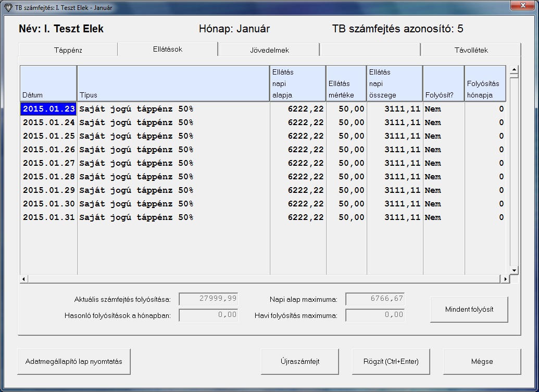
Task: Select the Ellátások tab
Action: click(167, 49)
